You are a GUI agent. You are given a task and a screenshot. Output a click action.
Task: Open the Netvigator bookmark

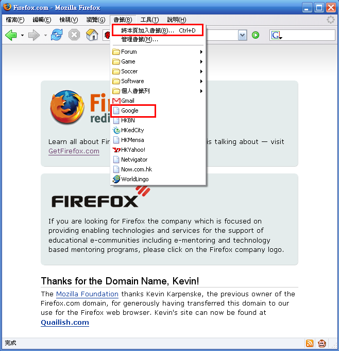pyautogui.click(x=158, y=159)
